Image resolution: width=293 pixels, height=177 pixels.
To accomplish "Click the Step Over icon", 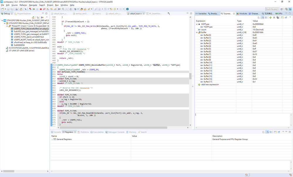I will (x=51, y=9).
